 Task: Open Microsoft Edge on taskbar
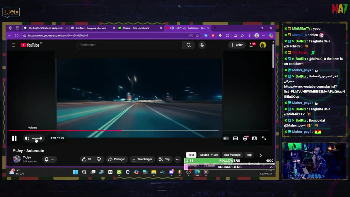(x=197, y=172)
